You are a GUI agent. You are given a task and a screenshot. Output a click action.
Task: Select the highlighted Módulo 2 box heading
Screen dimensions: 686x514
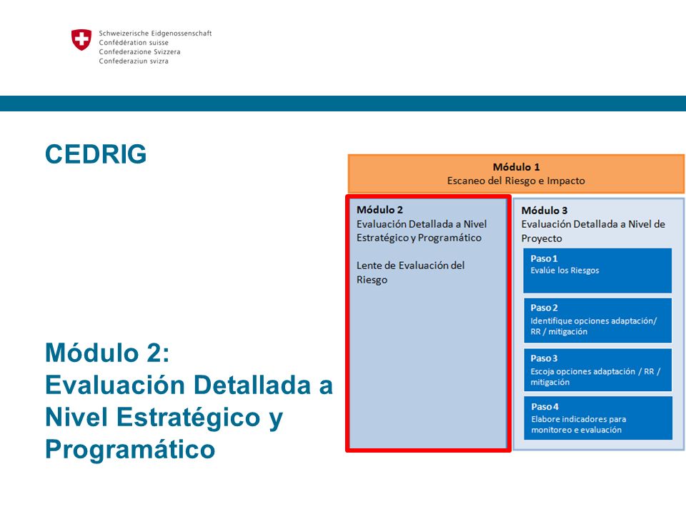tap(379, 210)
